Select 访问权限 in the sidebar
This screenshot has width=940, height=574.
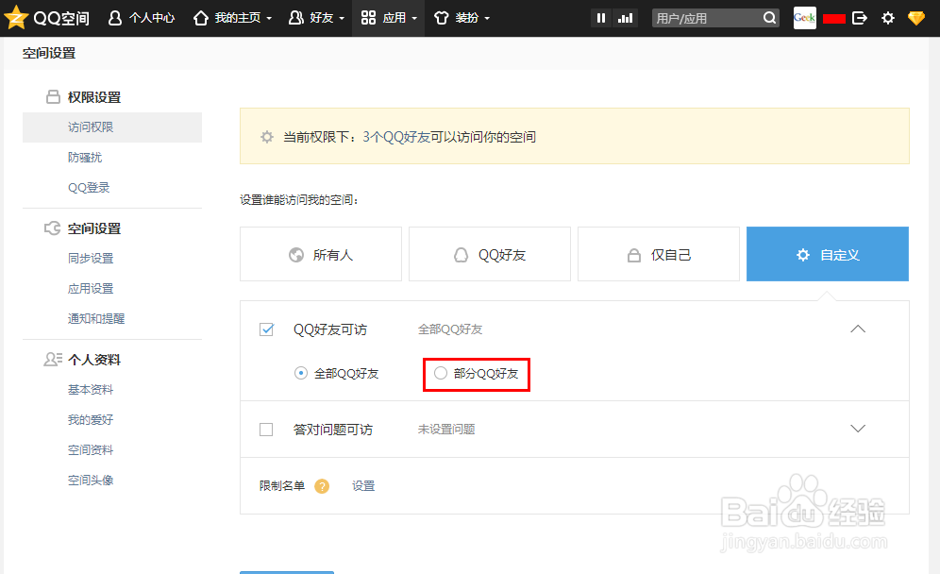coord(112,127)
